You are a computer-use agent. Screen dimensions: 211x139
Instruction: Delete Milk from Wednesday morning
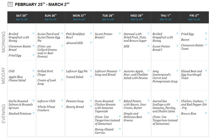coord(149,46)
